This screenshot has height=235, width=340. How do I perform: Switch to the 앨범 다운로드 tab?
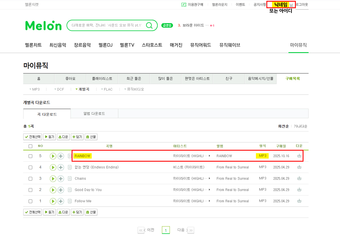pos(94,114)
